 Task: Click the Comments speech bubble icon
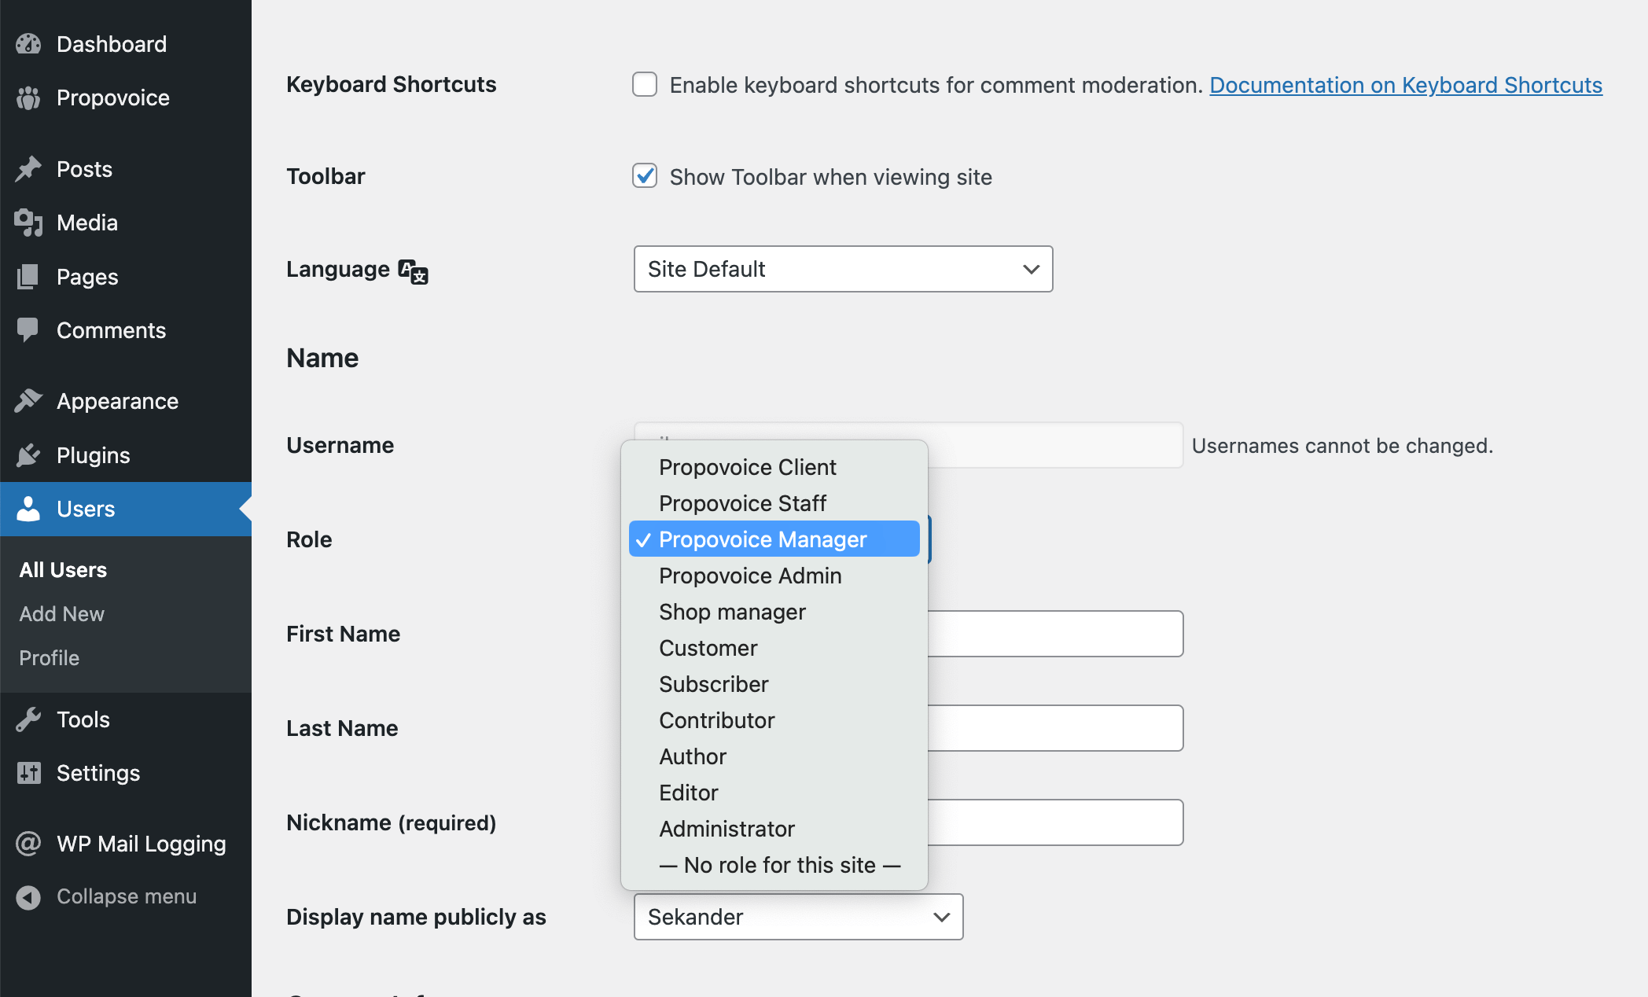[x=28, y=330]
